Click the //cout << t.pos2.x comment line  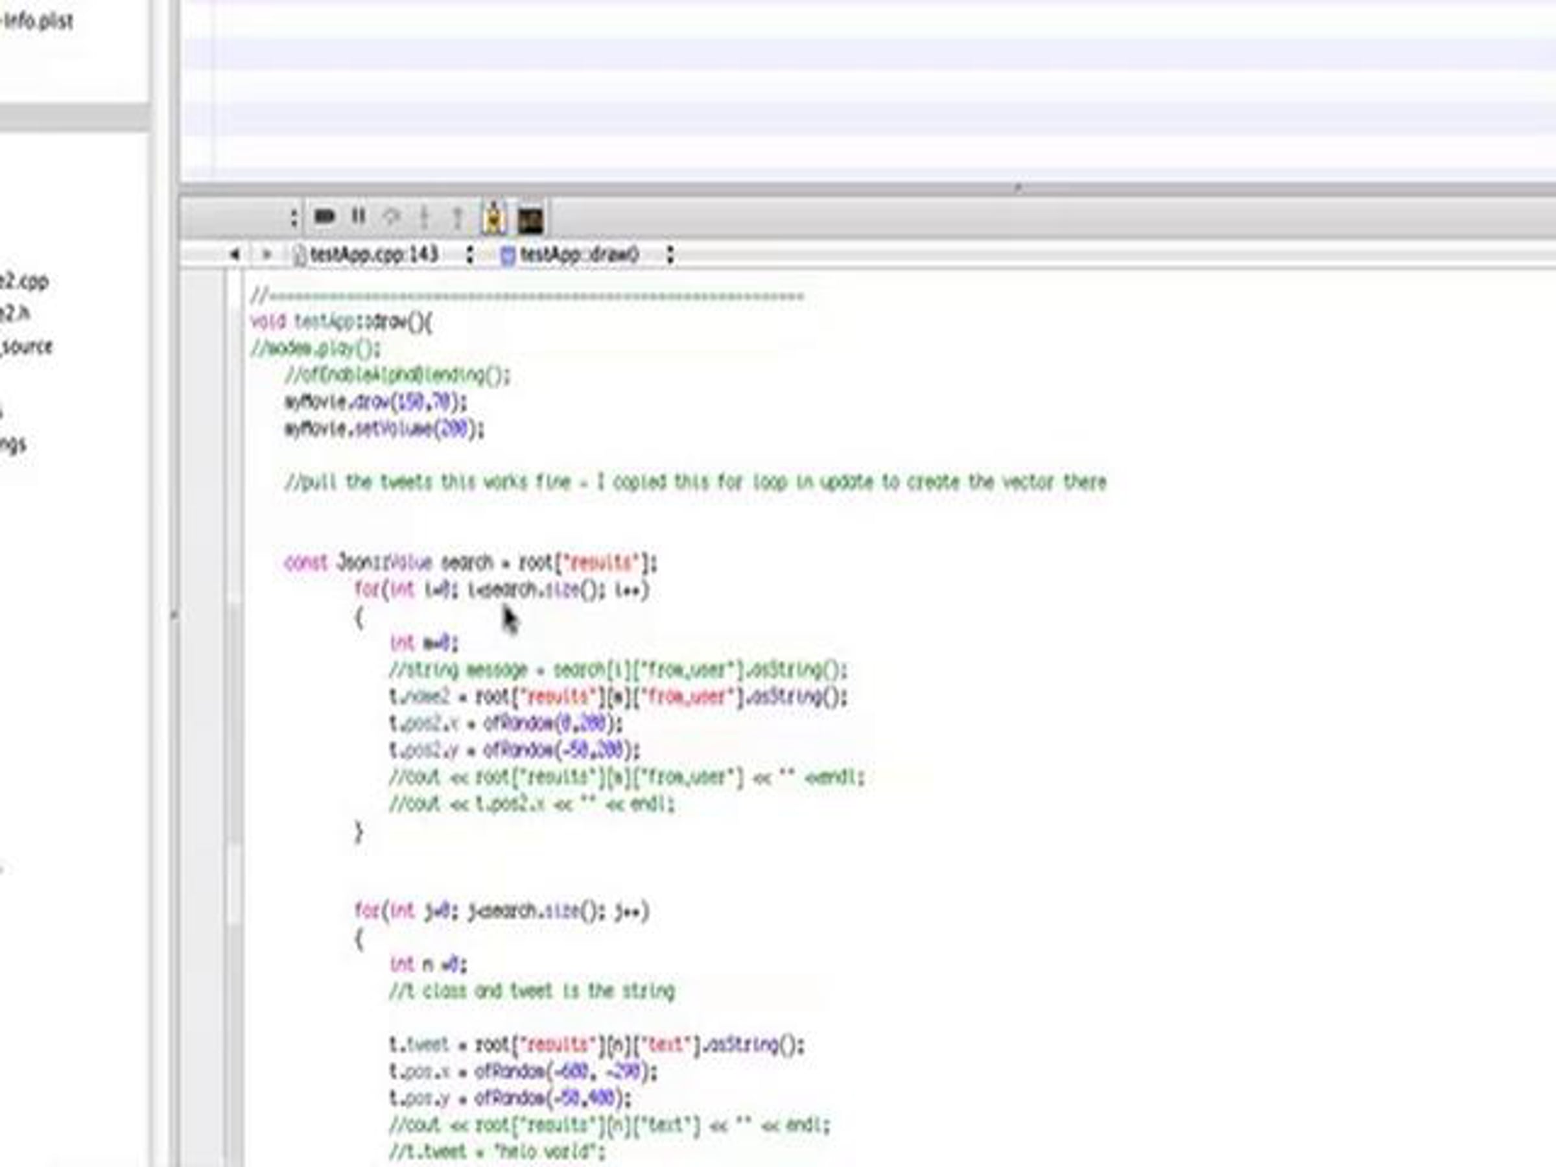[x=531, y=803]
